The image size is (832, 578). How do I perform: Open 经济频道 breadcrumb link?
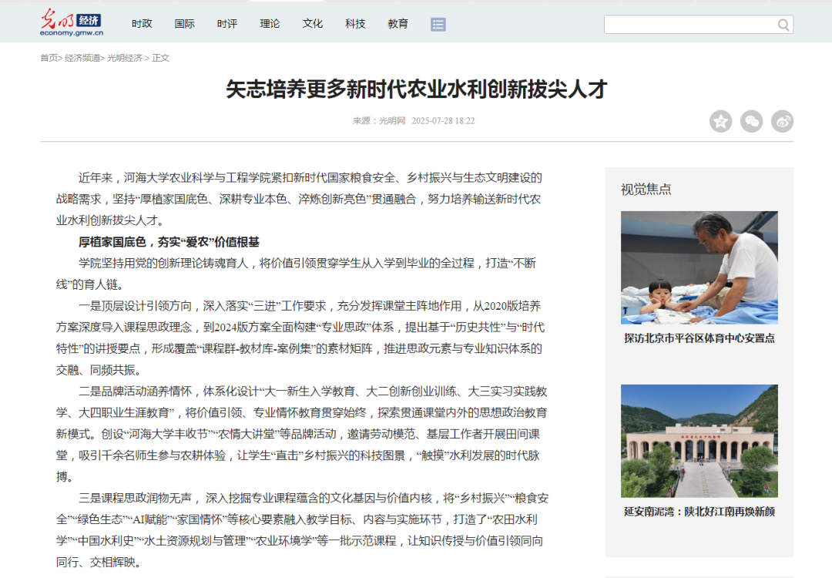tap(82, 58)
